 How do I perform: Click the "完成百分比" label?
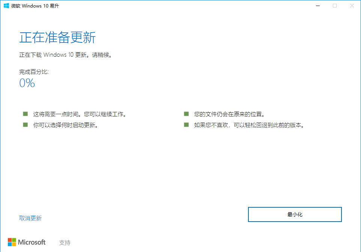pos(34,71)
